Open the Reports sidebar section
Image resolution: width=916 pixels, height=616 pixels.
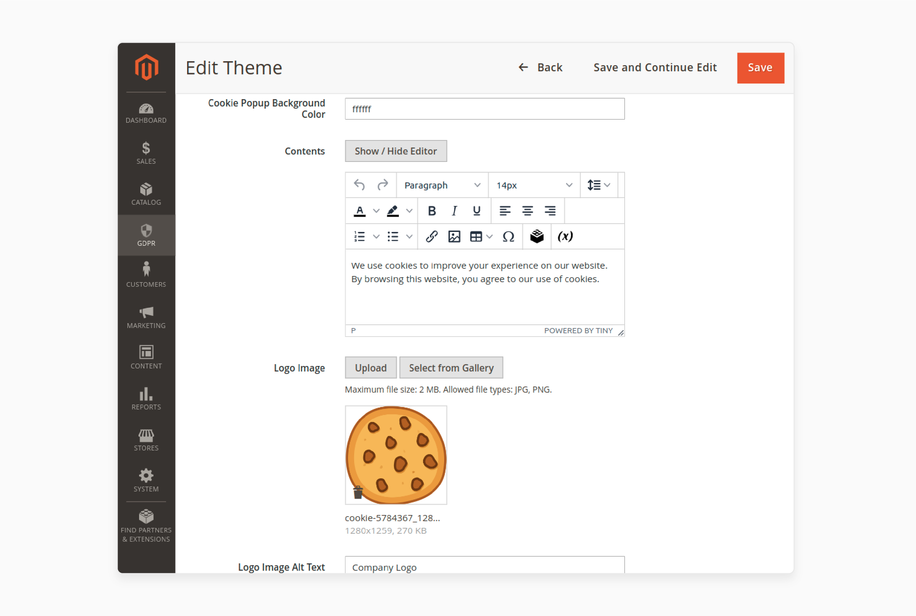coord(146,398)
